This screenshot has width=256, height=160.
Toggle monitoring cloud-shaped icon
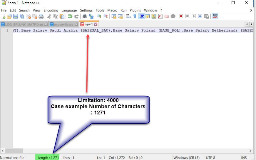point(173,16)
